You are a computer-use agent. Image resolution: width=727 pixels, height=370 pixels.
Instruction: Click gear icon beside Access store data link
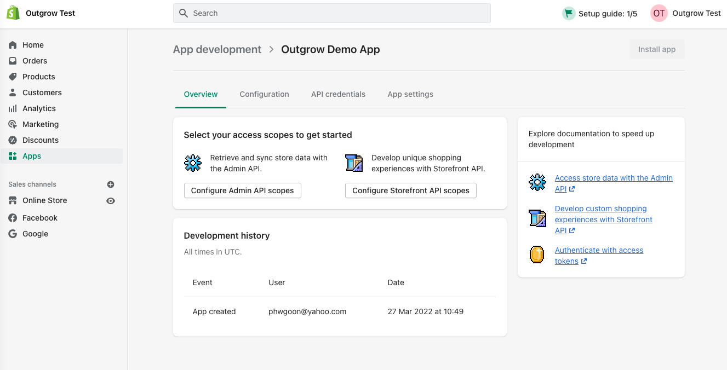pos(537,182)
